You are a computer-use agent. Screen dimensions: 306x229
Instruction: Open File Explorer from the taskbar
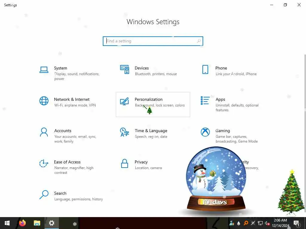click(37, 223)
